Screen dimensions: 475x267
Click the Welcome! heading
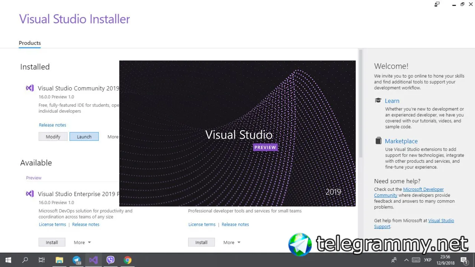391,66
